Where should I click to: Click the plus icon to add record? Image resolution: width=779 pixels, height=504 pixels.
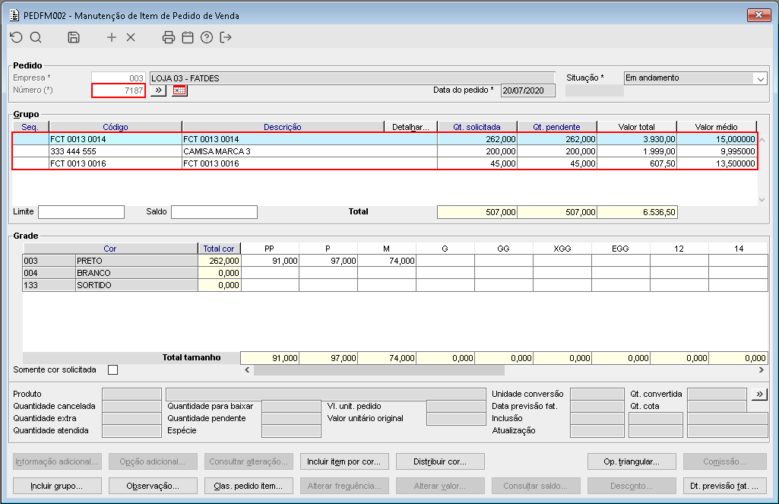pyautogui.click(x=112, y=37)
